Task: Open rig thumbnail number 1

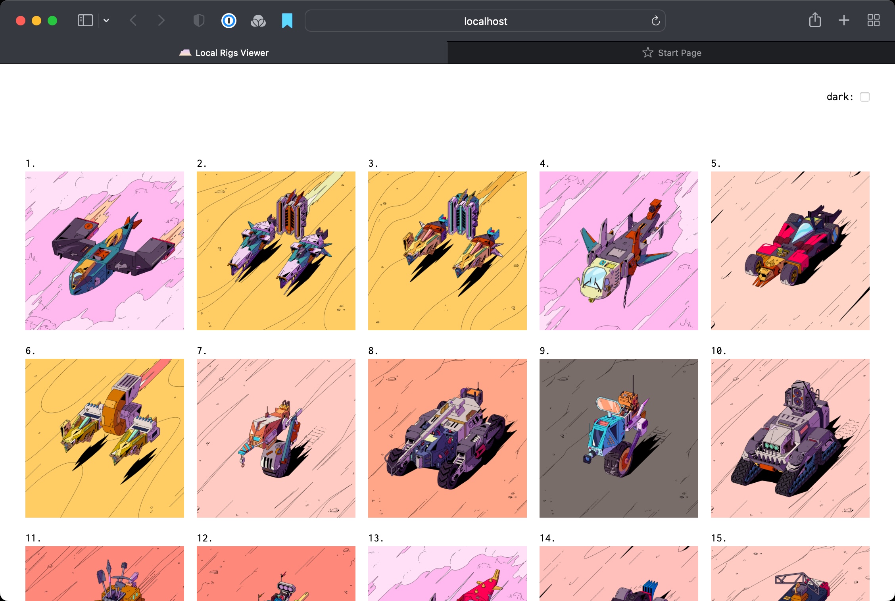Action: pos(105,251)
